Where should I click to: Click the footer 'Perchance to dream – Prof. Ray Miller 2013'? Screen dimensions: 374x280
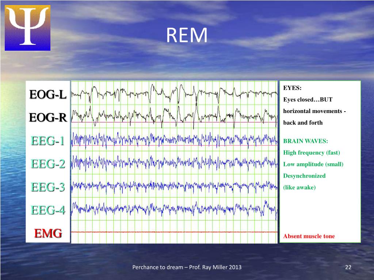click(187, 267)
